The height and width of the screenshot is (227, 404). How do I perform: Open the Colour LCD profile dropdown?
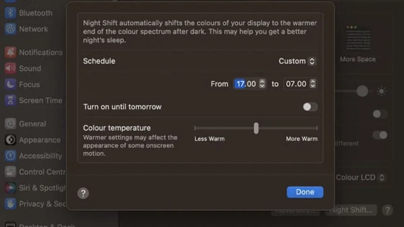[360, 178]
